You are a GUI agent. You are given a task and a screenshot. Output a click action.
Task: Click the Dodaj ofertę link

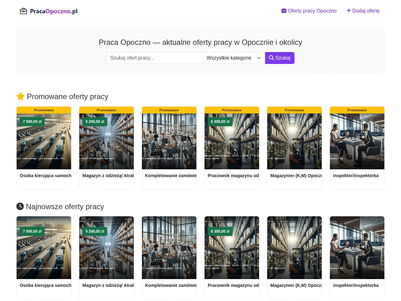(x=363, y=11)
